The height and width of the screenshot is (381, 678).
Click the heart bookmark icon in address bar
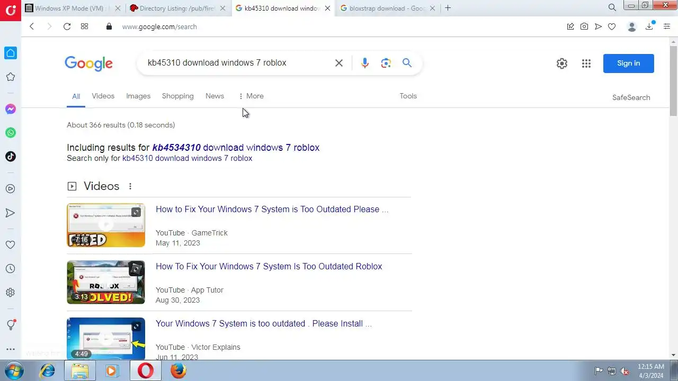[x=612, y=26]
